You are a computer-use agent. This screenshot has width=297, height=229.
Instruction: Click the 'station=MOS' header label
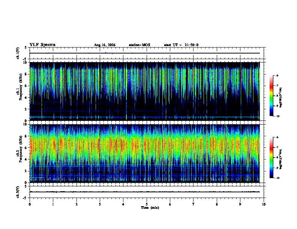[x=139, y=45]
